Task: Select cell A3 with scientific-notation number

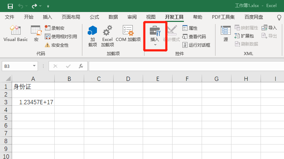Action: coord(33,102)
